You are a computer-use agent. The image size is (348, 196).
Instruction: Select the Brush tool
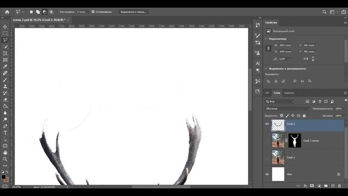(x=5, y=80)
